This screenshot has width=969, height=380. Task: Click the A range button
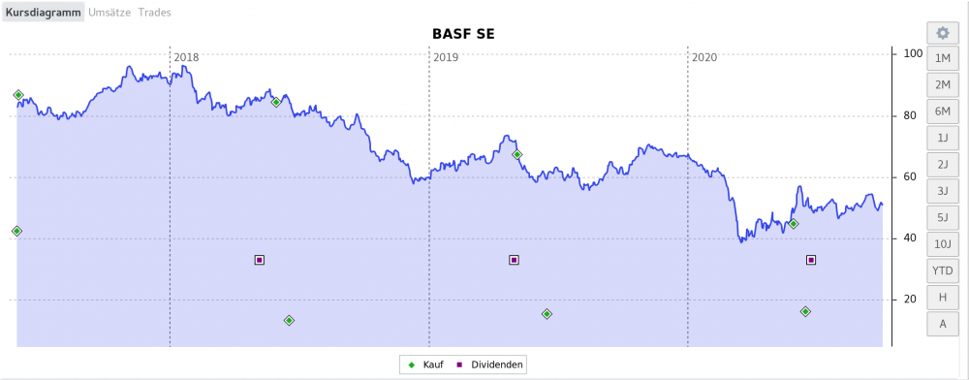pyautogui.click(x=943, y=324)
